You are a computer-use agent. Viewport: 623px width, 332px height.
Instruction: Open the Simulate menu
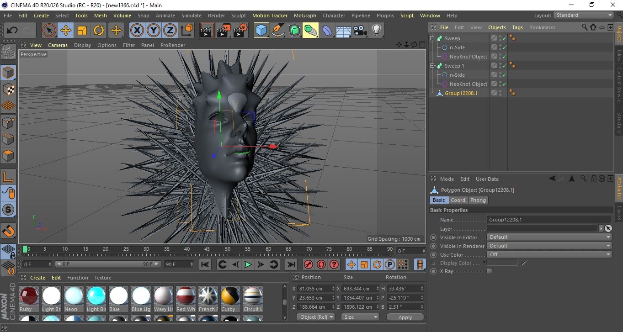(x=191, y=16)
